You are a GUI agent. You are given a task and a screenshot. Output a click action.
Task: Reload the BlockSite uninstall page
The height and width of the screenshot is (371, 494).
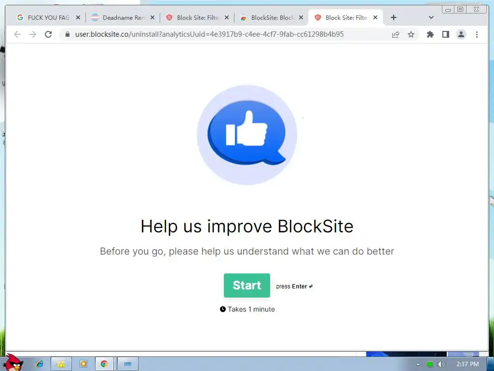[x=48, y=34]
